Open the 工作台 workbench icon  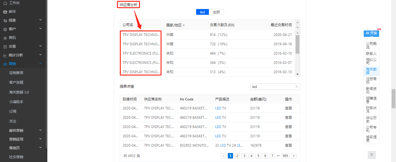pos(5,3)
